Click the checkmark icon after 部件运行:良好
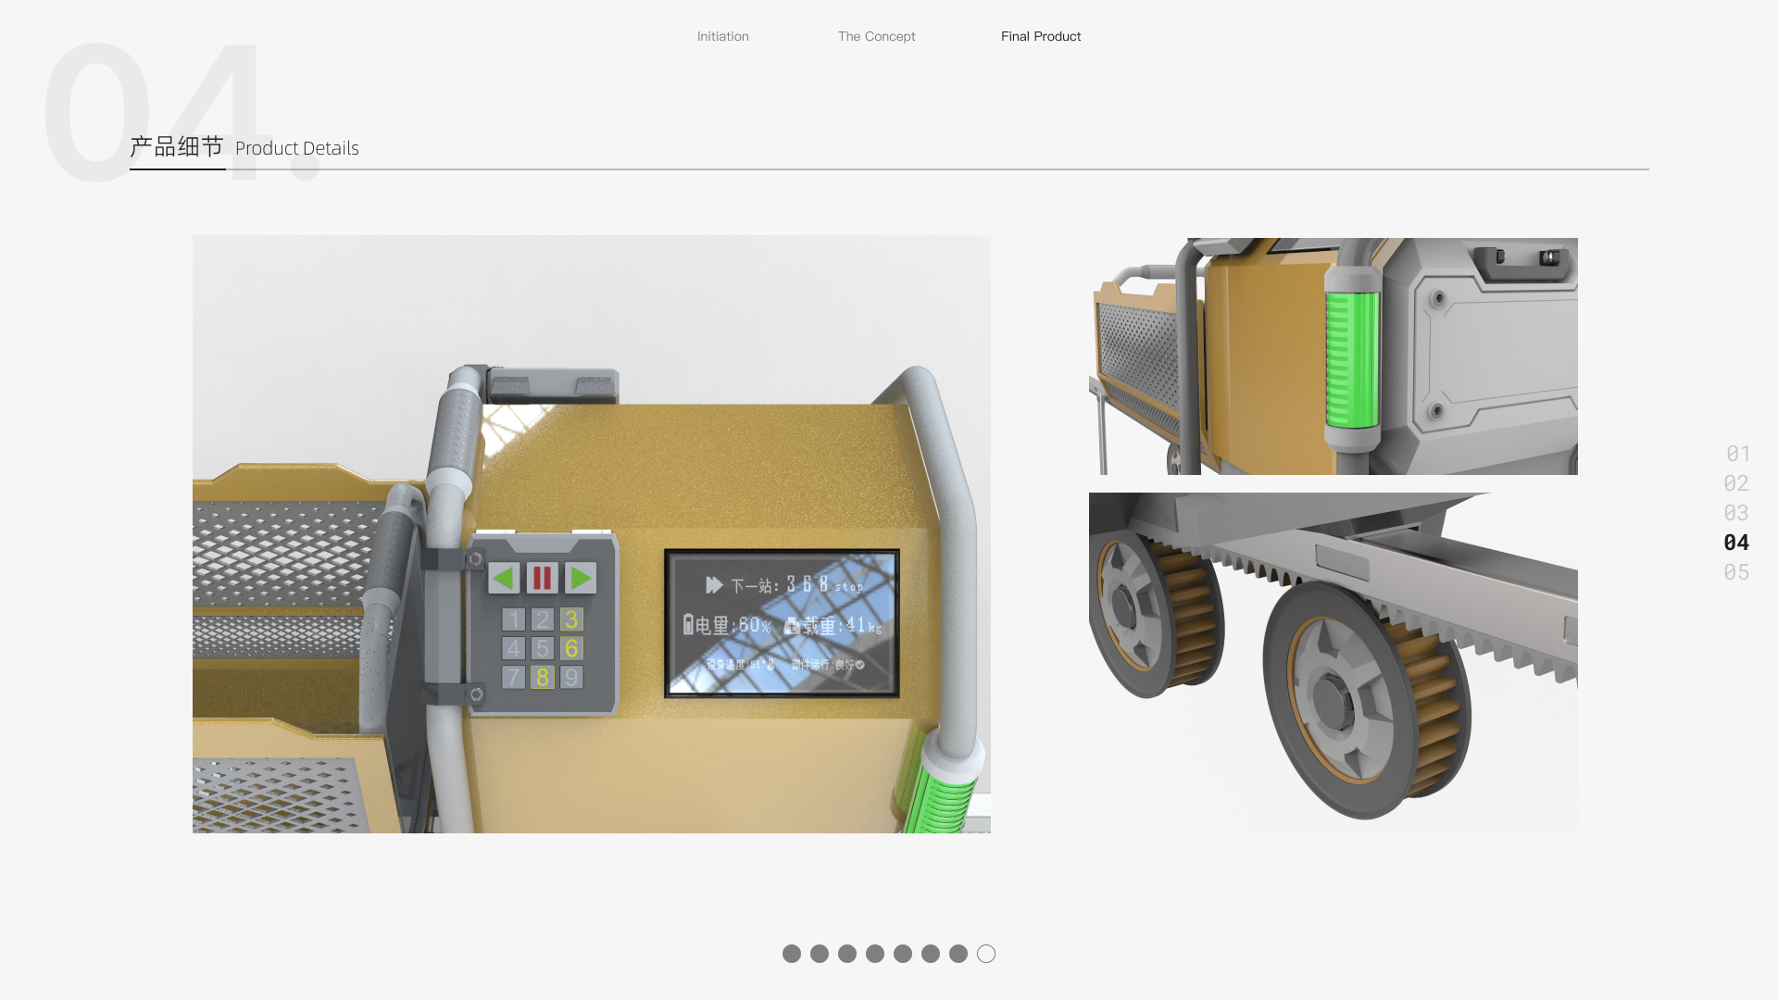This screenshot has height=1000, width=1778. click(x=861, y=665)
